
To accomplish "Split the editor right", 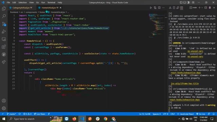I will click(159, 8).
